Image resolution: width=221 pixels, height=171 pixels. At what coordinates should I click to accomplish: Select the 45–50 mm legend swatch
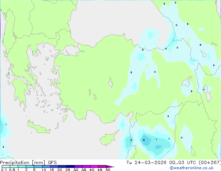click(x=102, y=166)
